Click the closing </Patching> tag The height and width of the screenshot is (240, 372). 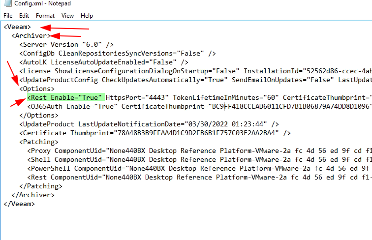[41, 186]
